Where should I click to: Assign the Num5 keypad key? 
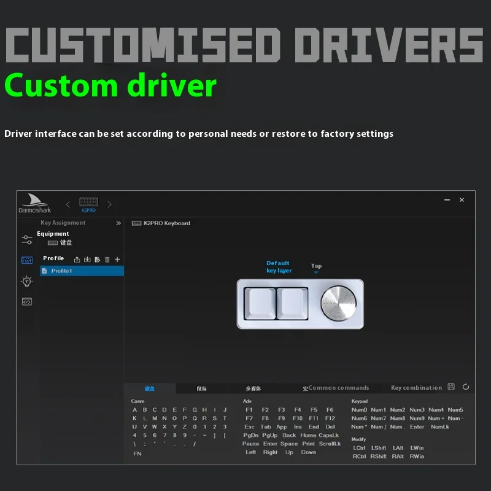tap(455, 409)
